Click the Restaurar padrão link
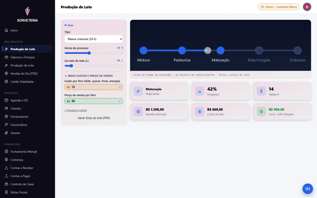Viewport: 317px width, 198px height. [x=76, y=110]
